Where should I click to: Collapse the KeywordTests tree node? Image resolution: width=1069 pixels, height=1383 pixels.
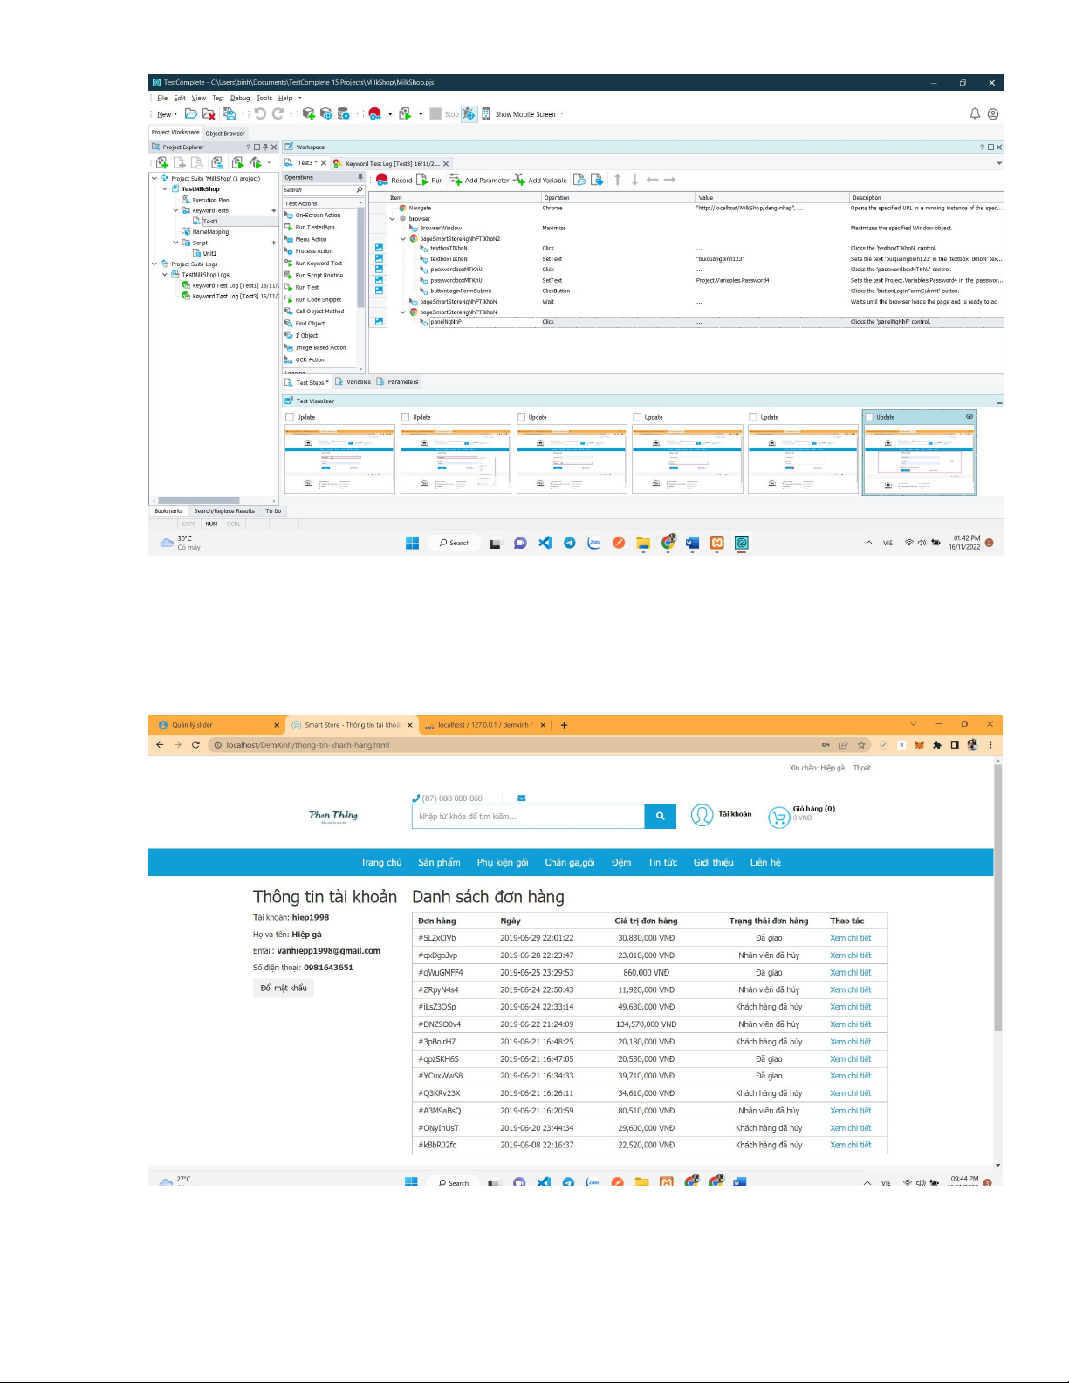175,210
